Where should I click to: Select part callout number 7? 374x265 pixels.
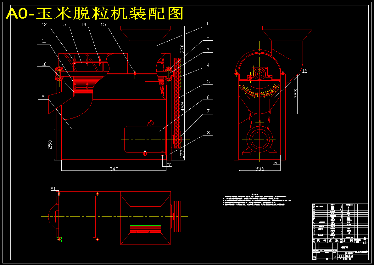point(208,111)
